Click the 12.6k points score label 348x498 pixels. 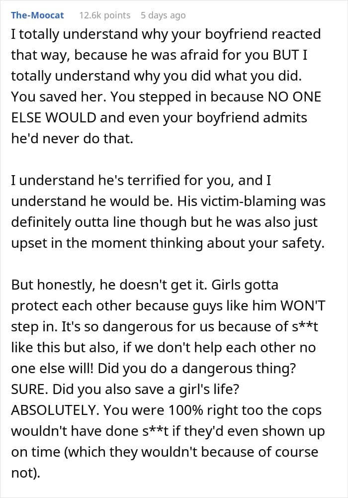click(105, 15)
